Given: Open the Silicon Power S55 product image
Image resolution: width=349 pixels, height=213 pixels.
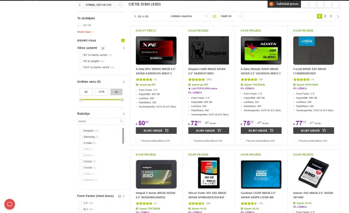Looking at the screenshot, I should pyautogui.click(x=209, y=173).
